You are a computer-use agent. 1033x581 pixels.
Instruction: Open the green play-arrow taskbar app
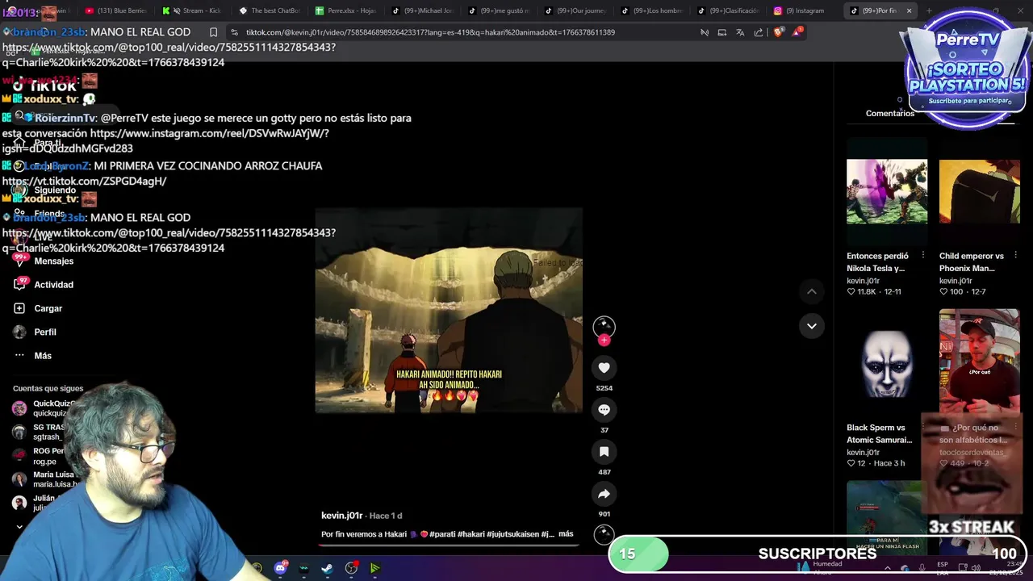point(374,568)
